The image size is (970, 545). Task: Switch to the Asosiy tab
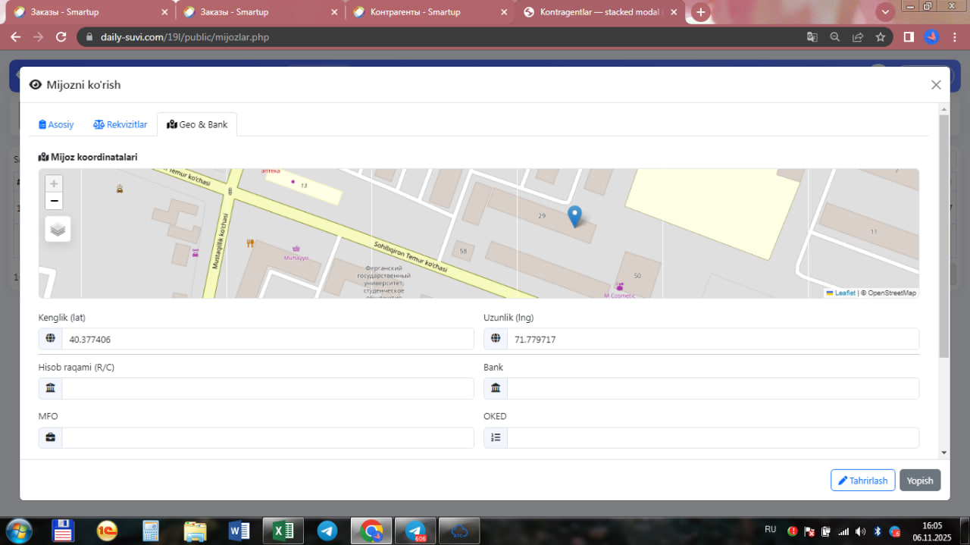[57, 124]
